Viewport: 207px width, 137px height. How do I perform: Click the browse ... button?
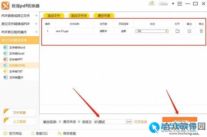[x=129, y=122]
